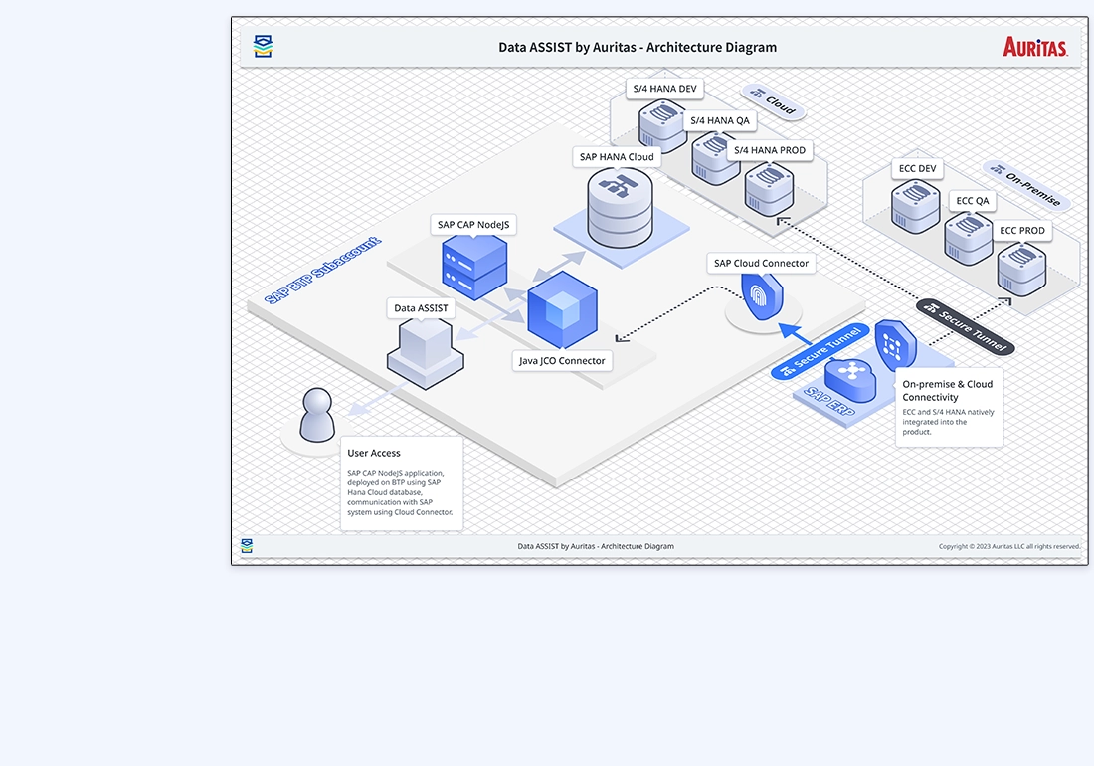
Task: Click the footer diagram title text
Action: pyautogui.click(x=596, y=546)
